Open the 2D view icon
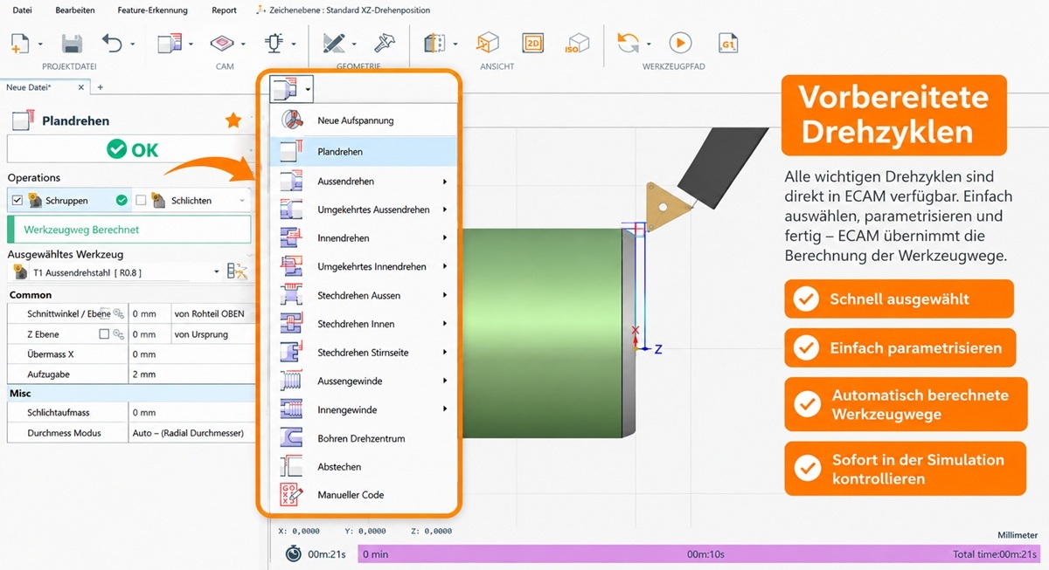The image size is (1049, 570). point(533,43)
